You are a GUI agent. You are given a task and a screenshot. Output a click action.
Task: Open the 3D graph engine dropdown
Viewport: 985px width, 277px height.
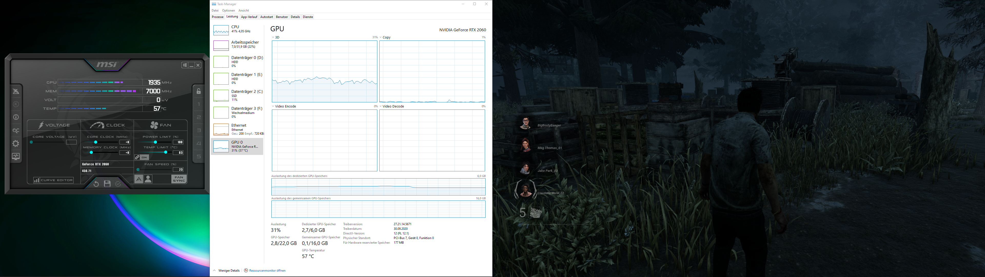coord(273,37)
